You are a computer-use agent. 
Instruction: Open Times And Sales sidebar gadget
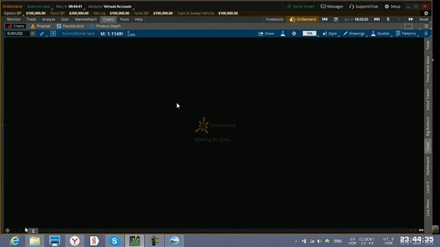(x=428, y=69)
